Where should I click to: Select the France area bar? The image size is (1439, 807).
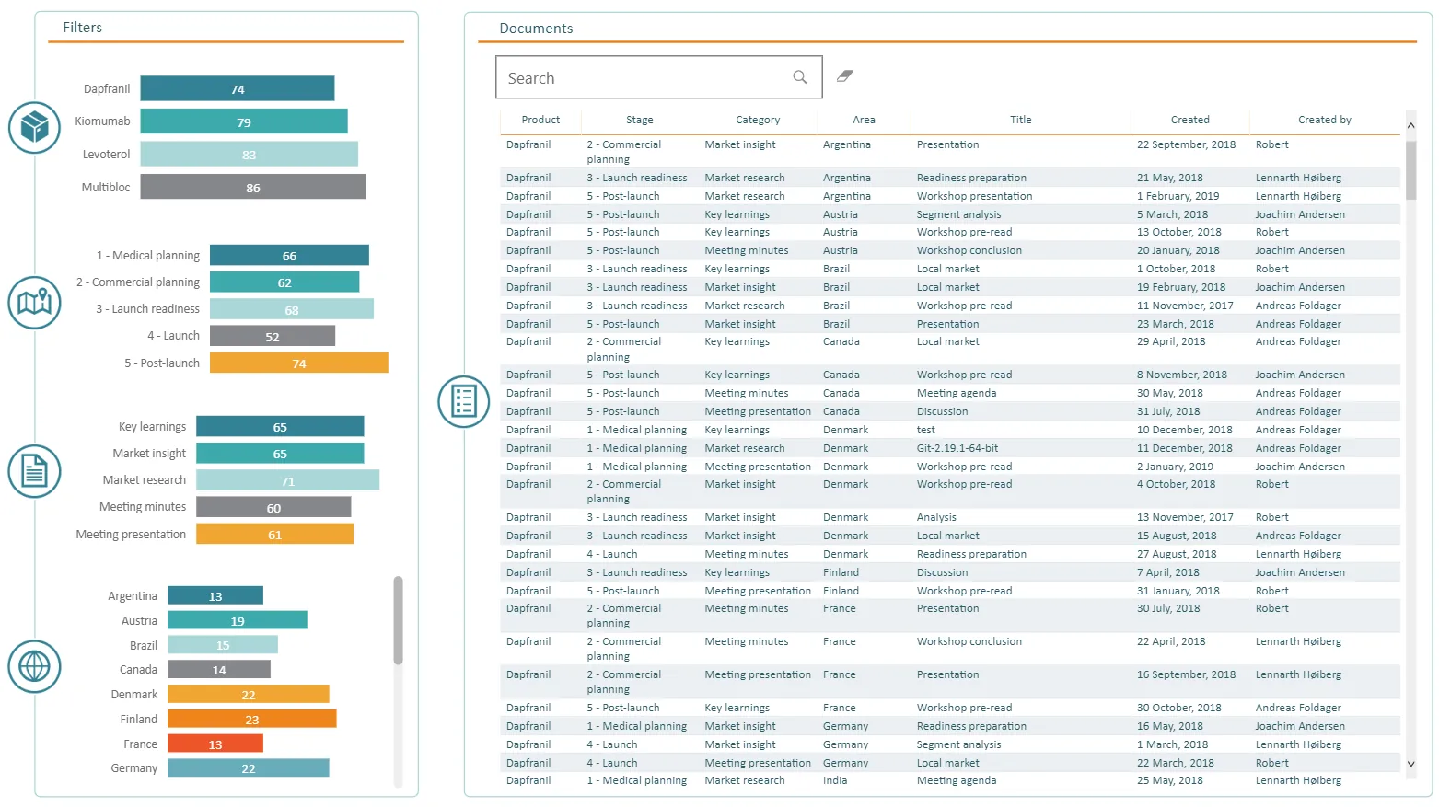point(215,744)
